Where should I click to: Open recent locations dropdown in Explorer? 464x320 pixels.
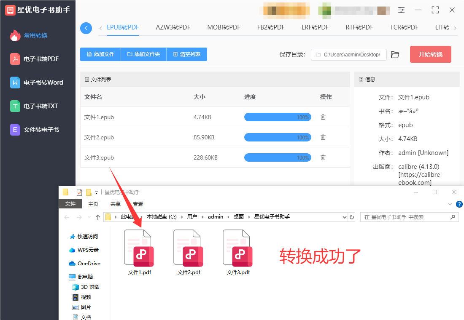[x=89, y=217]
